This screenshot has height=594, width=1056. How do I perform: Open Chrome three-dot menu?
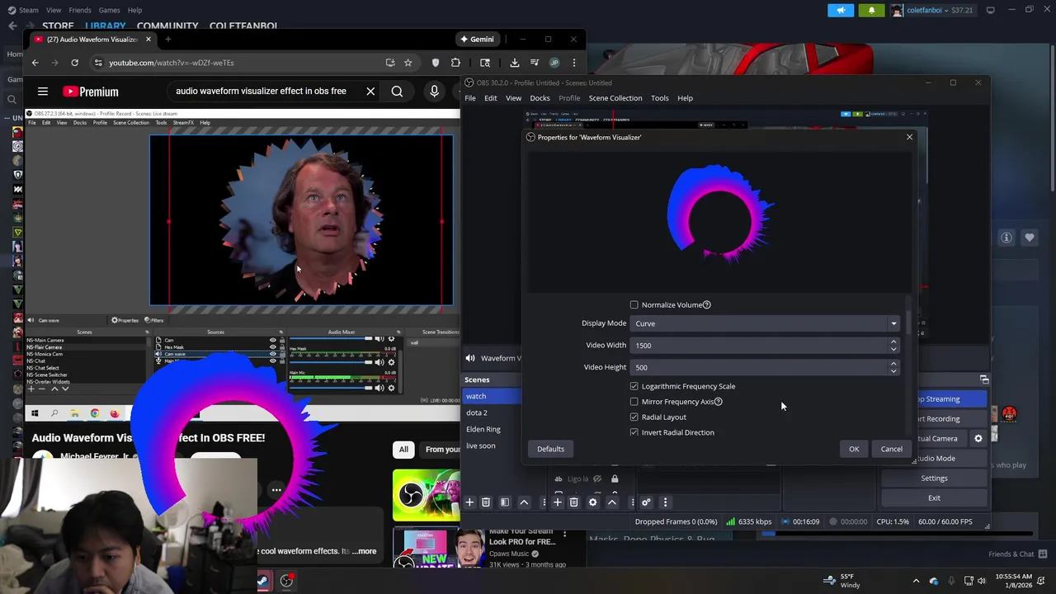coord(574,63)
